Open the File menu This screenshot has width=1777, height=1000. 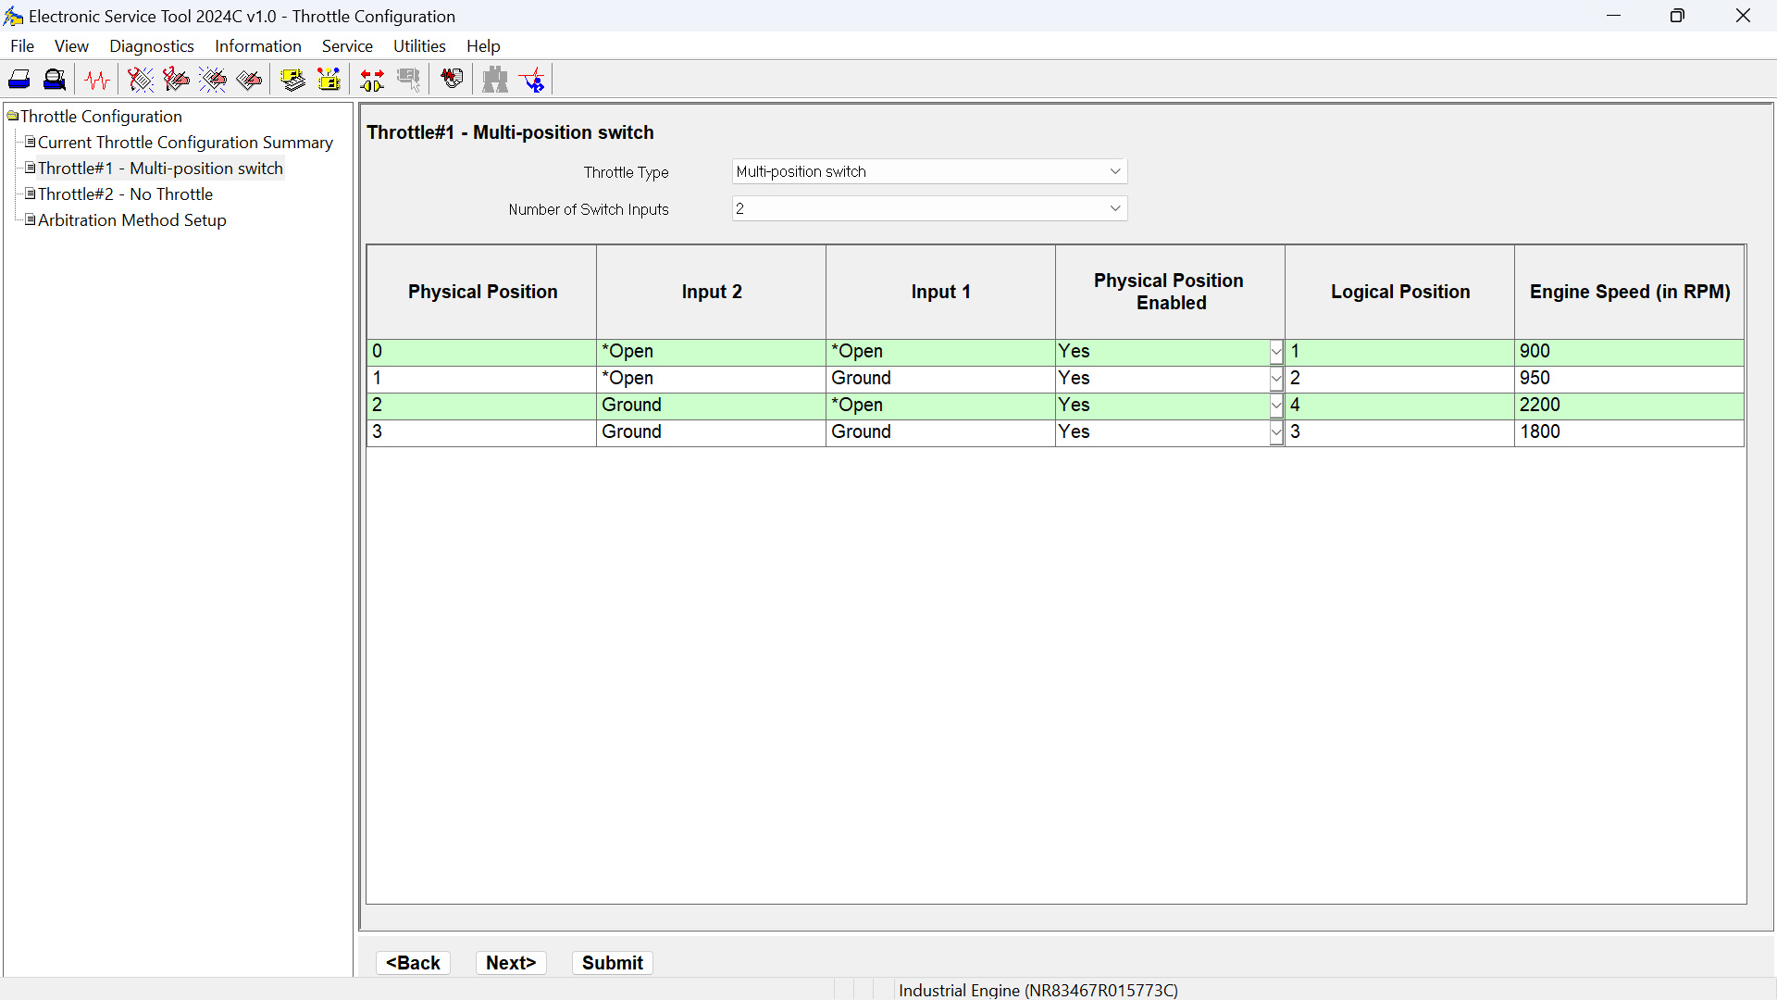[22, 46]
